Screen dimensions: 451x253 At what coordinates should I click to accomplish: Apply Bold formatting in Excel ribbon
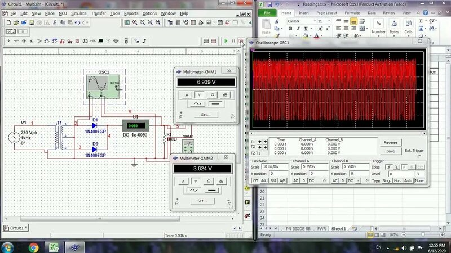[x=290, y=29]
